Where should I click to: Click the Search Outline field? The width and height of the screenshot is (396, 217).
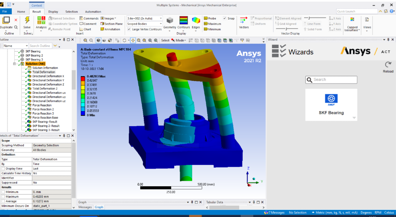coord(40,46)
